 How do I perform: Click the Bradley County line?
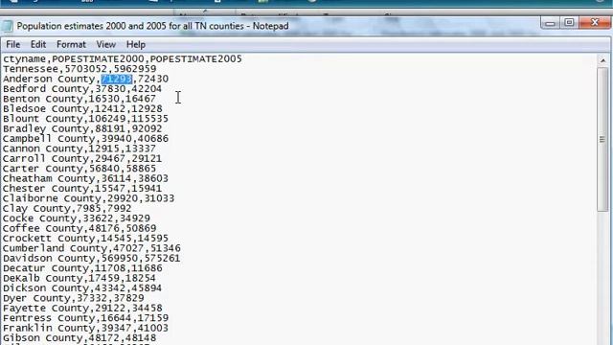[82, 128]
